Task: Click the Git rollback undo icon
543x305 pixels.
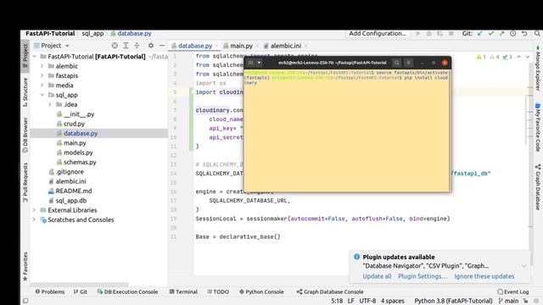Action: tap(524, 34)
